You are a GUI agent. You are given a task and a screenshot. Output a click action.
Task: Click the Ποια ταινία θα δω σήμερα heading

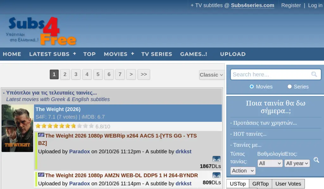click(x=276, y=107)
